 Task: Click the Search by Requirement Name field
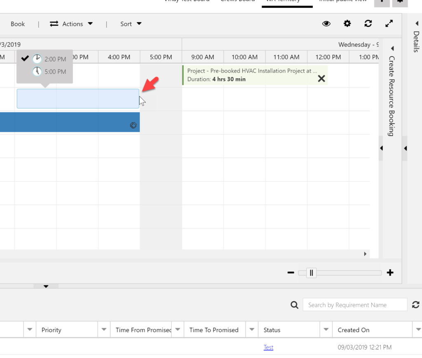354,305
